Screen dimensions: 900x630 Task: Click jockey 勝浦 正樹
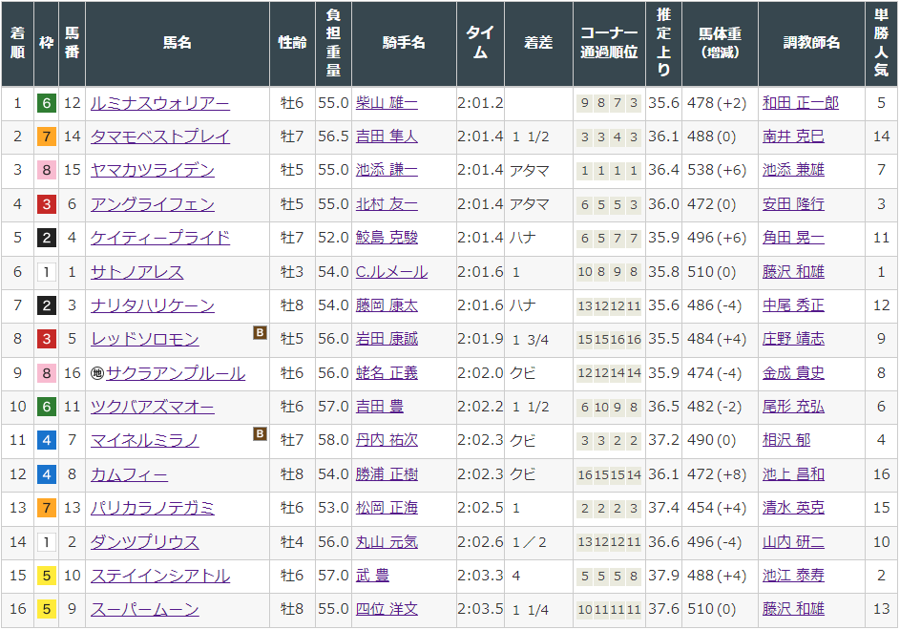[x=387, y=474]
